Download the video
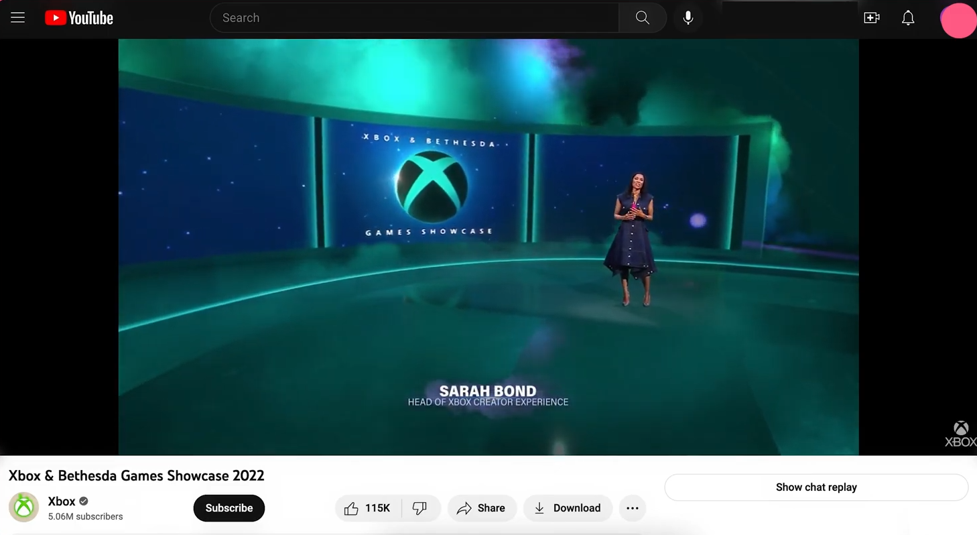The image size is (977, 535). pyautogui.click(x=568, y=508)
